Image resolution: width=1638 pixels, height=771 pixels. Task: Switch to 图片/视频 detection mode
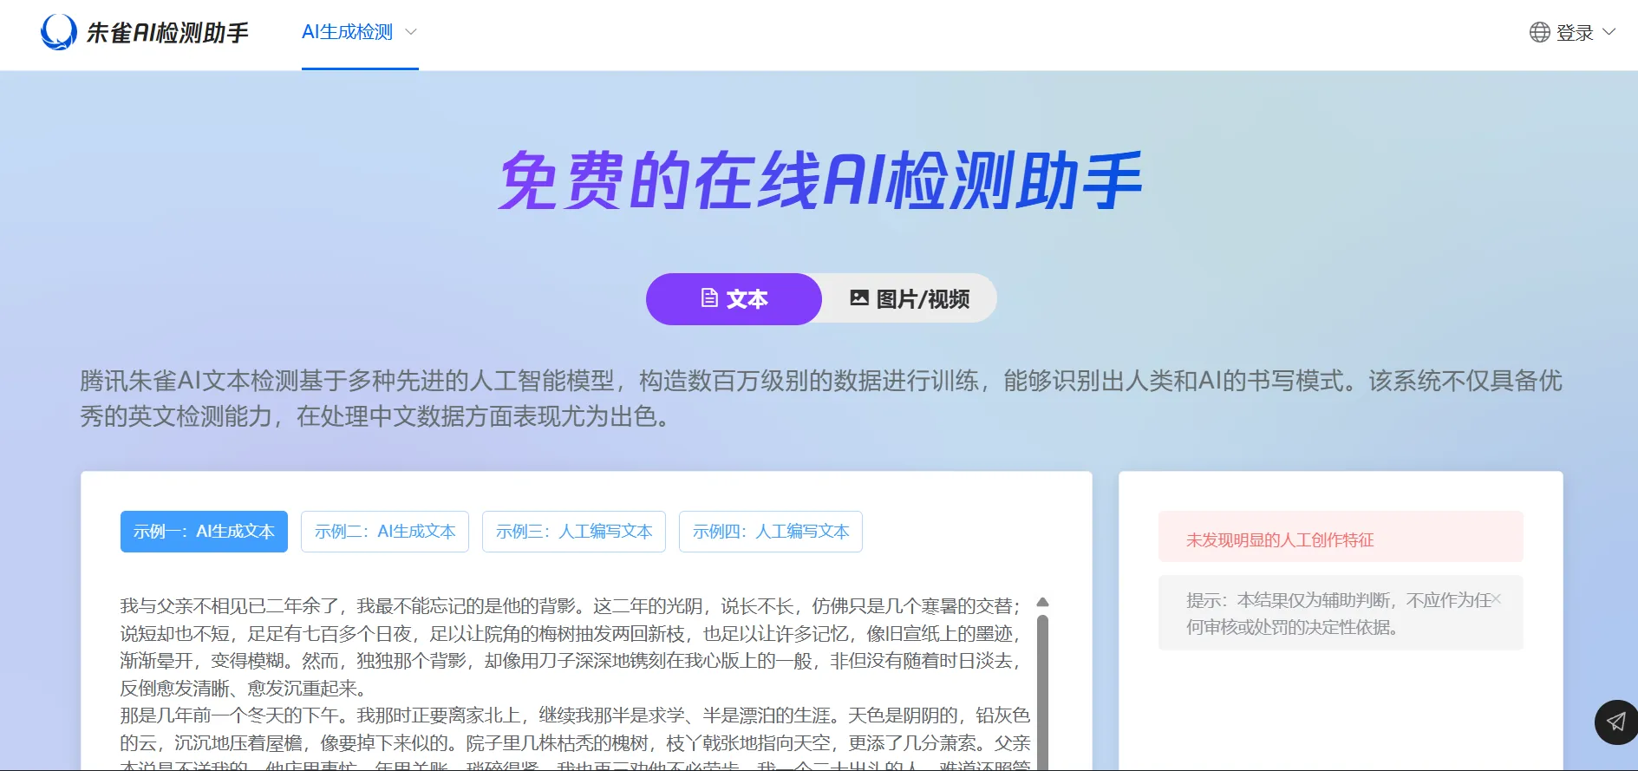[x=909, y=299]
